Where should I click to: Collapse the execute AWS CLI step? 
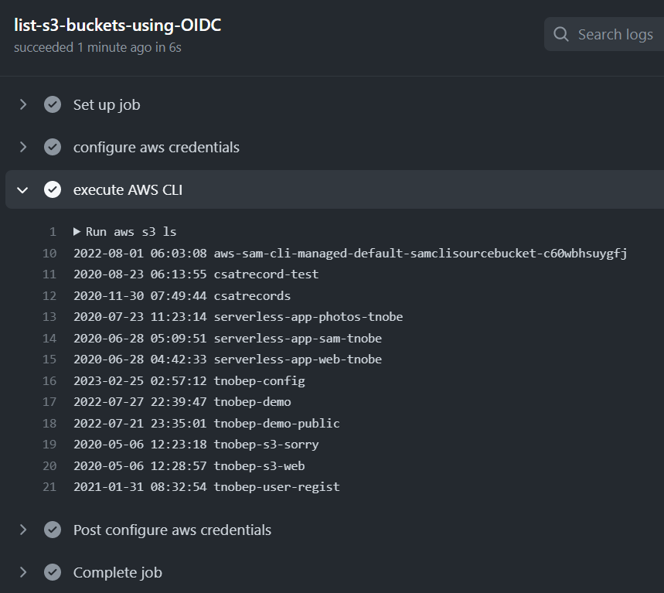[x=23, y=189]
